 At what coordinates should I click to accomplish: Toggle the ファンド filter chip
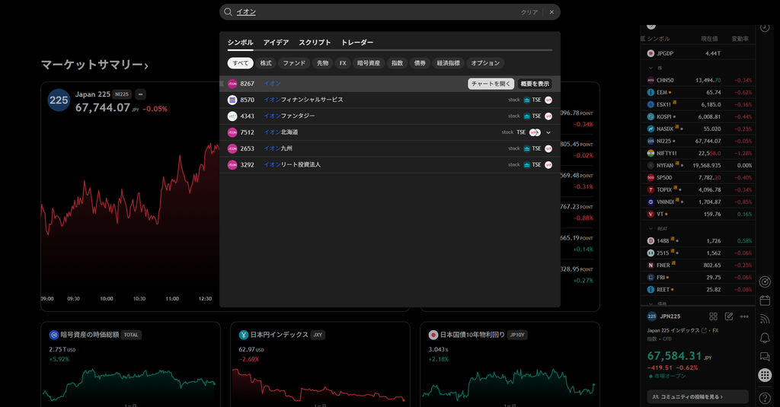click(x=294, y=63)
